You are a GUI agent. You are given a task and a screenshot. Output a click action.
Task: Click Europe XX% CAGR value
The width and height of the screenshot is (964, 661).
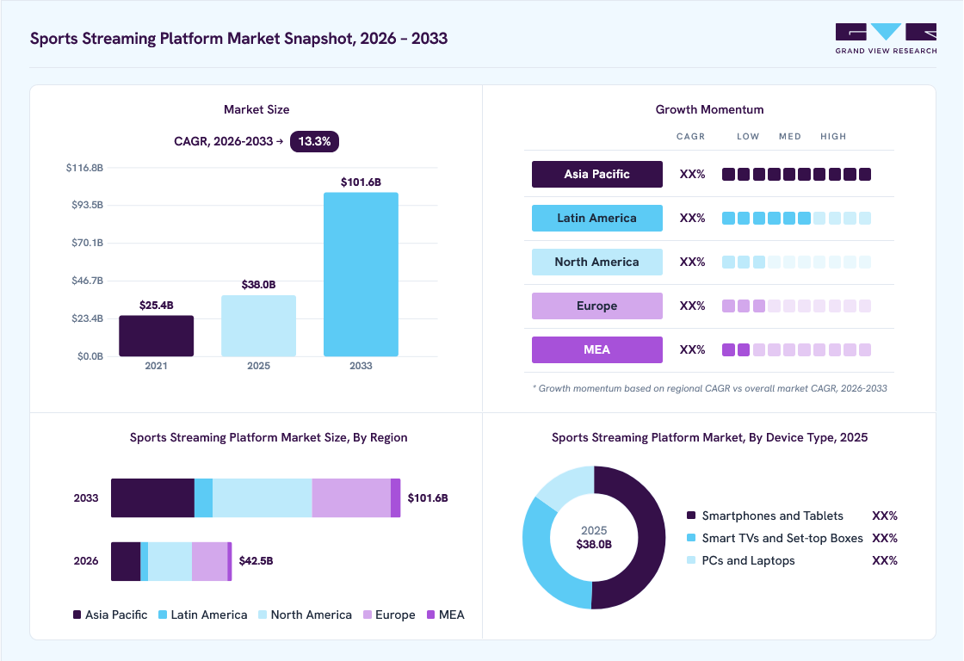point(692,306)
